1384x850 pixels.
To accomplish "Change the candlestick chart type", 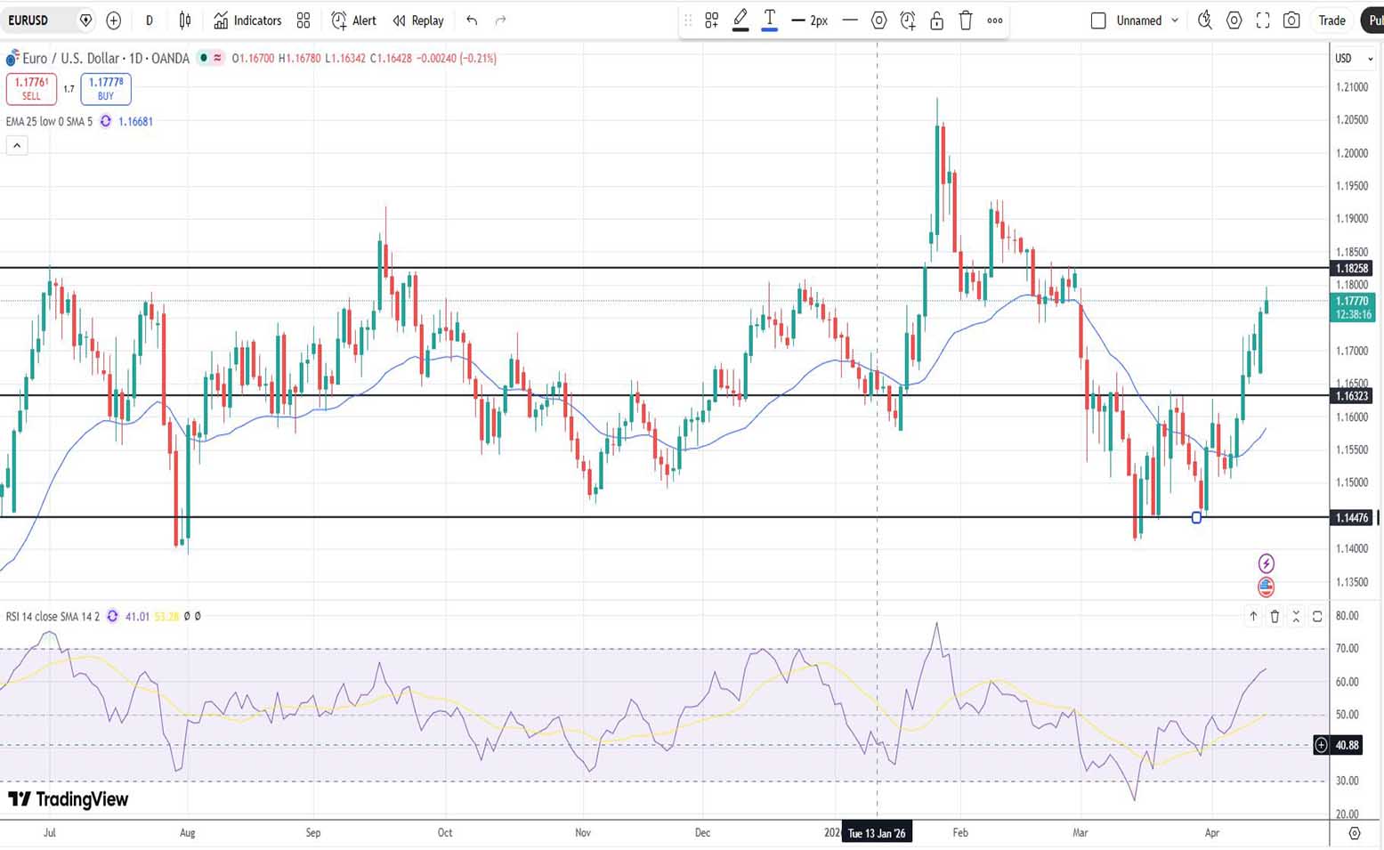I will (x=185, y=20).
